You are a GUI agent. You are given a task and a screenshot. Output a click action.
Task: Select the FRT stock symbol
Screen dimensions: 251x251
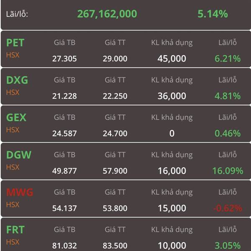coord(15,230)
